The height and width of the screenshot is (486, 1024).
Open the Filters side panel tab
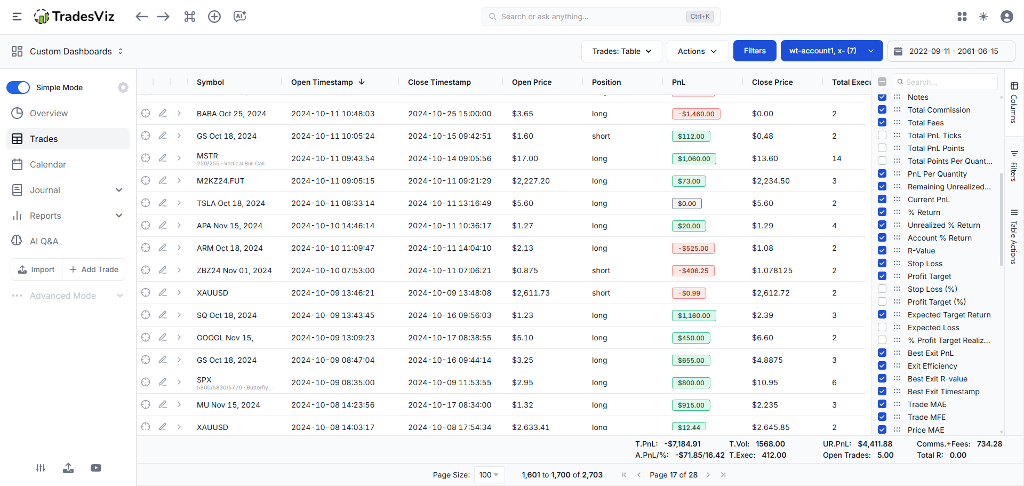coord(1014,165)
